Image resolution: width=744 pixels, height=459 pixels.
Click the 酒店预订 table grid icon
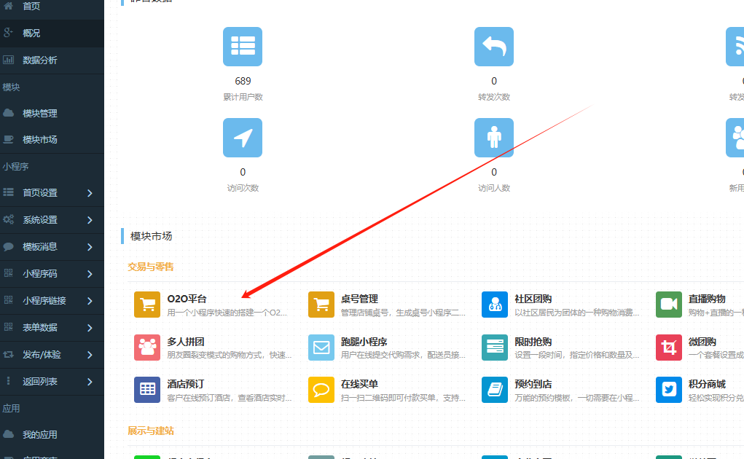pyautogui.click(x=147, y=390)
